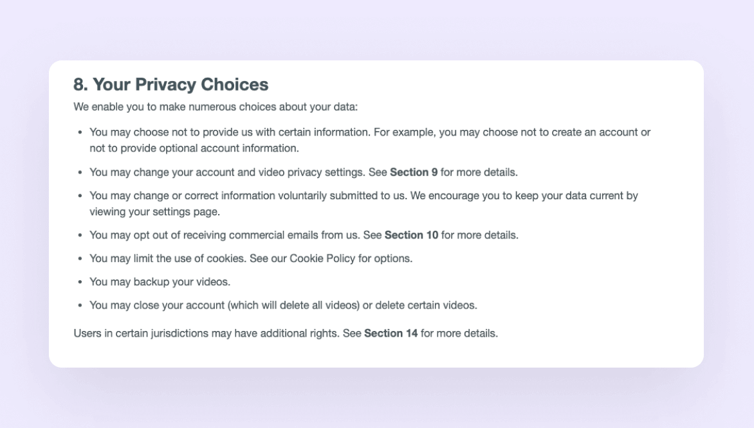Click the bullet dot before "You may close"

(x=80, y=305)
